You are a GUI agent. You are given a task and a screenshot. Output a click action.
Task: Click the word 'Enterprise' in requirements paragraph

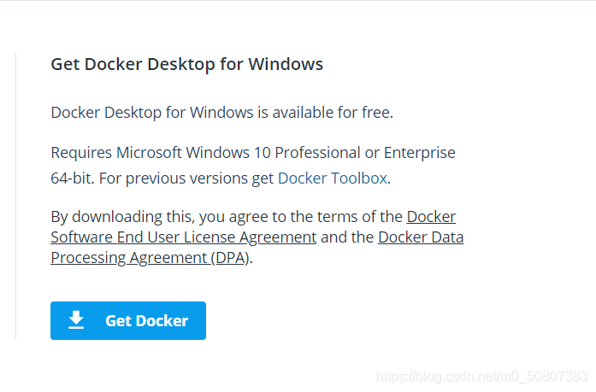pos(420,153)
